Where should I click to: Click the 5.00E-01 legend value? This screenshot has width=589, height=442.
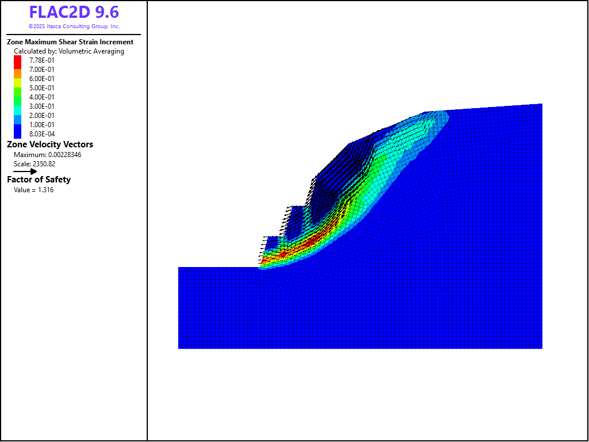pos(42,88)
